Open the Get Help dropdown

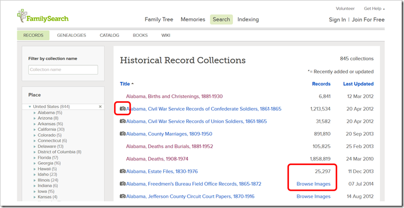pos(374,8)
